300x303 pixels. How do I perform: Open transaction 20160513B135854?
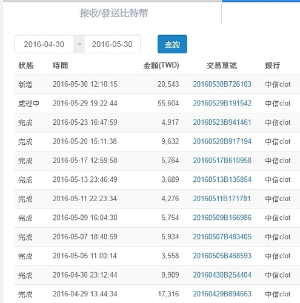222,179
